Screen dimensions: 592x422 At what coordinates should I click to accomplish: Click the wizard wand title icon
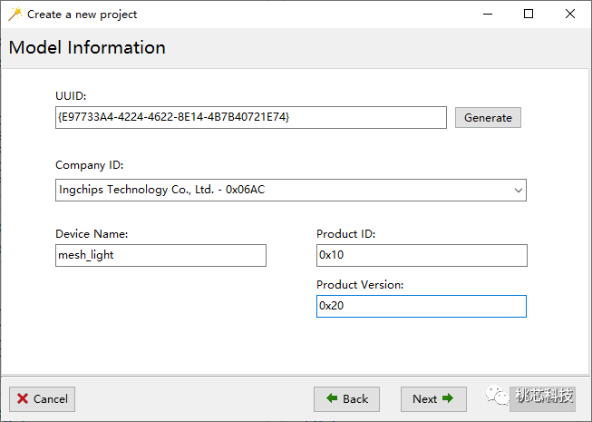pyautogui.click(x=15, y=15)
